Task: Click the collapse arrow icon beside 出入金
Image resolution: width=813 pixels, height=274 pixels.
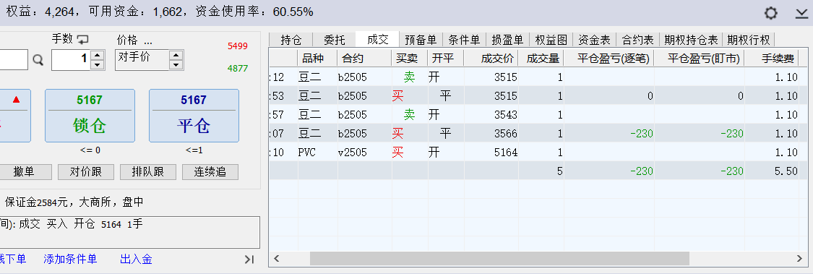Action: point(249,259)
